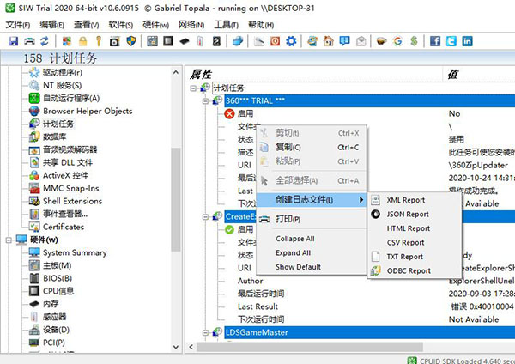The width and height of the screenshot is (515, 364).
Task: Choose JSON Report from submenu
Action: (x=415, y=214)
